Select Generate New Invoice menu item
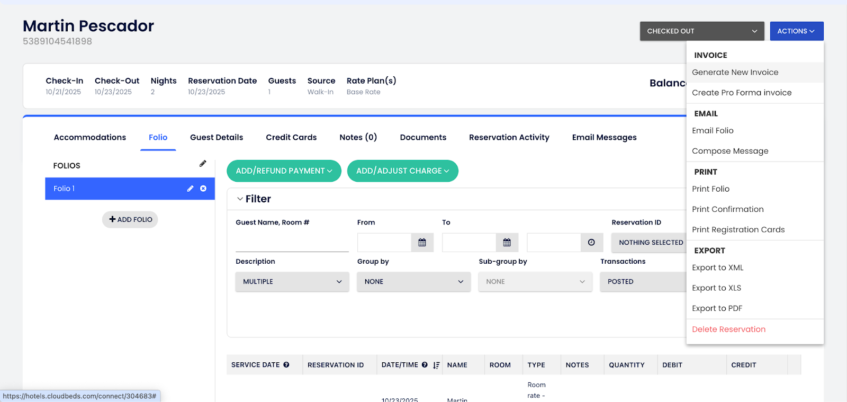 (x=735, y=73)
